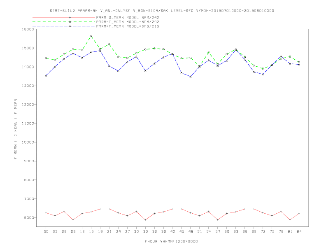Click green line's peak circle marker at hour 15

click(91, 36)
